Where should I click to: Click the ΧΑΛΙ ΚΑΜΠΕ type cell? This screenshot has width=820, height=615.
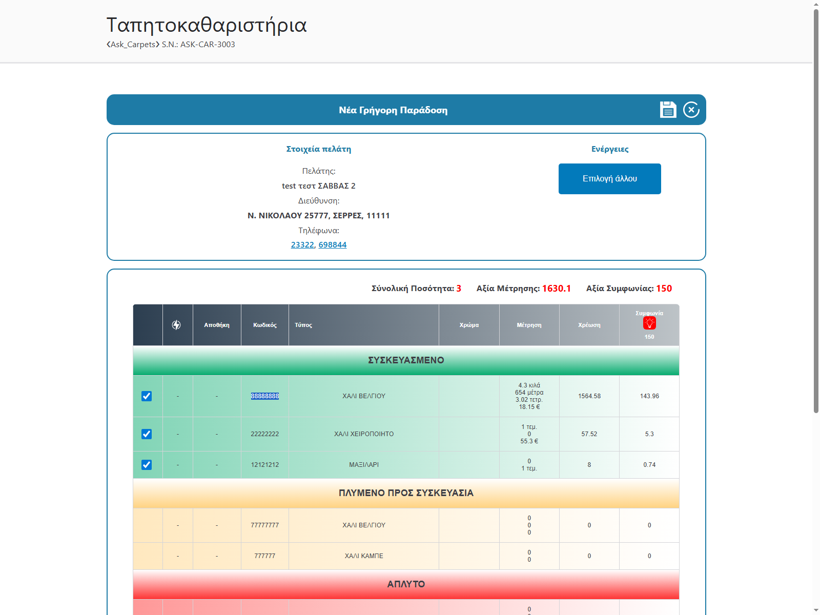pyautogui.click(x=364, y=556)
